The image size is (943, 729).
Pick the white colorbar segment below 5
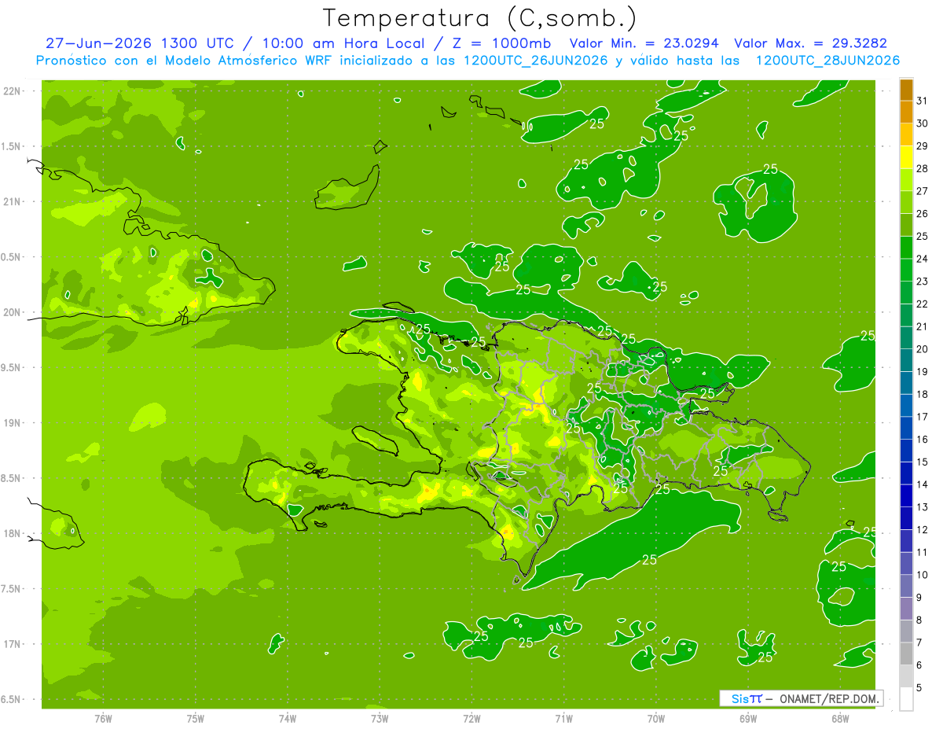tap(906, 699)
